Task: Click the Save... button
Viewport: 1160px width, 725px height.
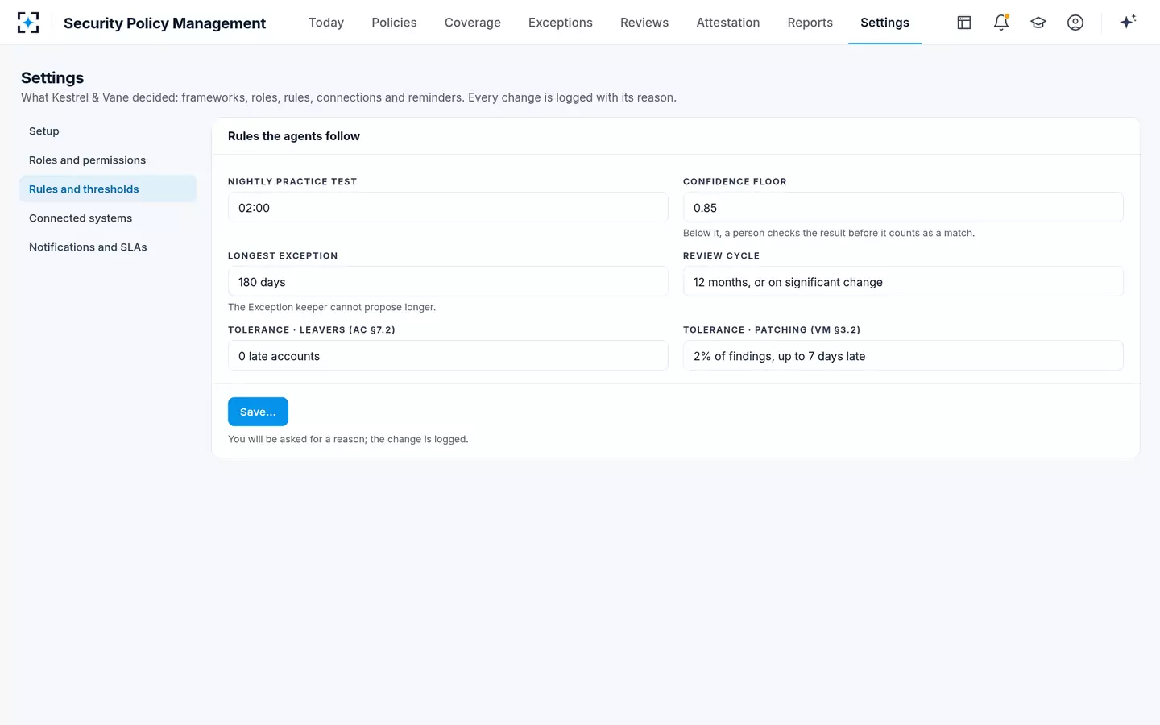Action: (x=258, y=412)
